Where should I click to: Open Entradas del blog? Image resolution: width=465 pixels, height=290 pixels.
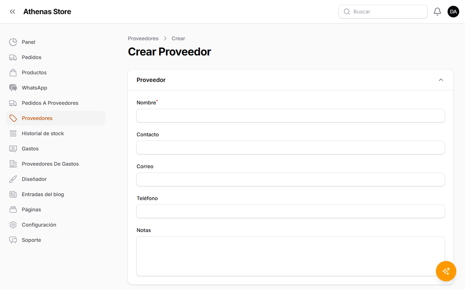pos(56,194)
